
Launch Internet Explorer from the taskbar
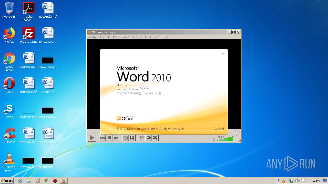click(x=20, y=181)
